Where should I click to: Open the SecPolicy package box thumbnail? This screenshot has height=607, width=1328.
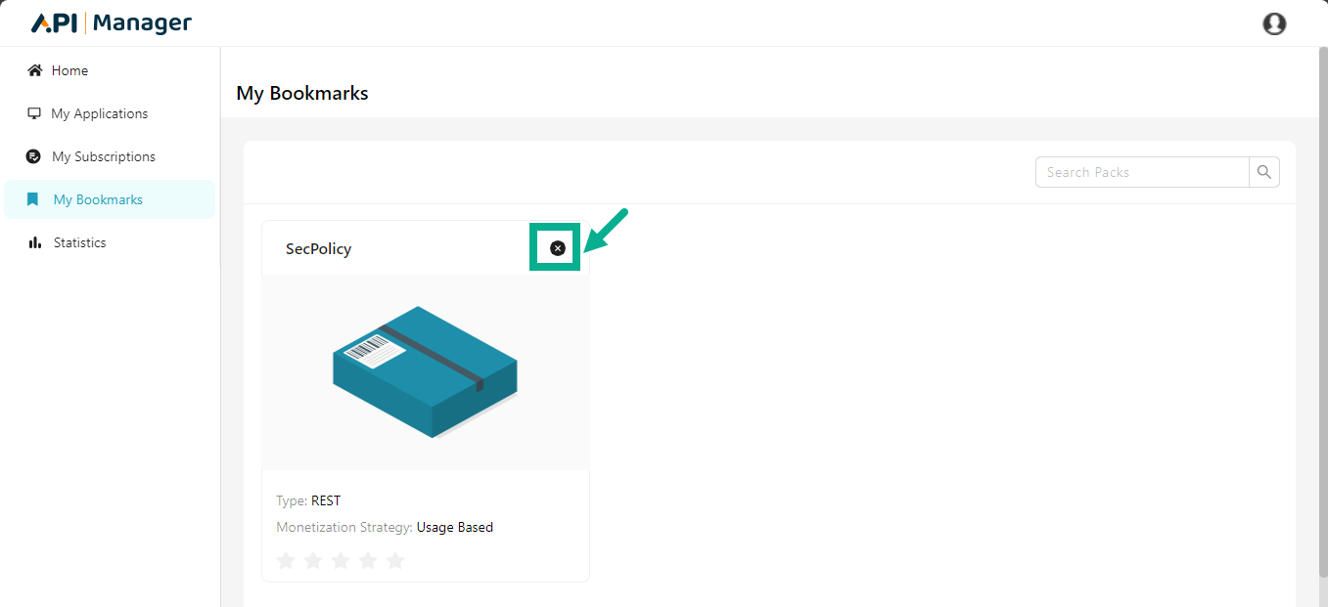click(426, 371)
